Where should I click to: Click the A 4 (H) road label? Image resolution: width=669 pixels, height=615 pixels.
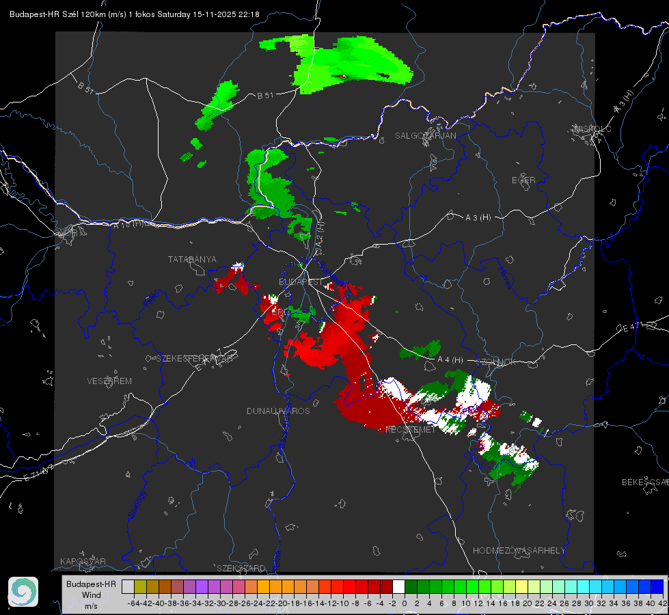point(450,360)
